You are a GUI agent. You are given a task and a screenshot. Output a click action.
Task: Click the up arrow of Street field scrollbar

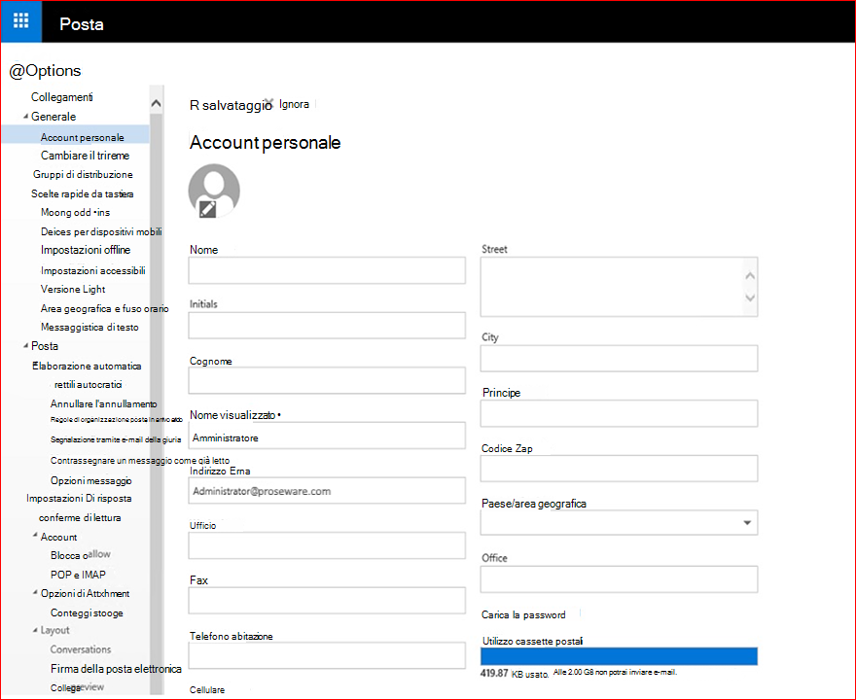(750, 275)
